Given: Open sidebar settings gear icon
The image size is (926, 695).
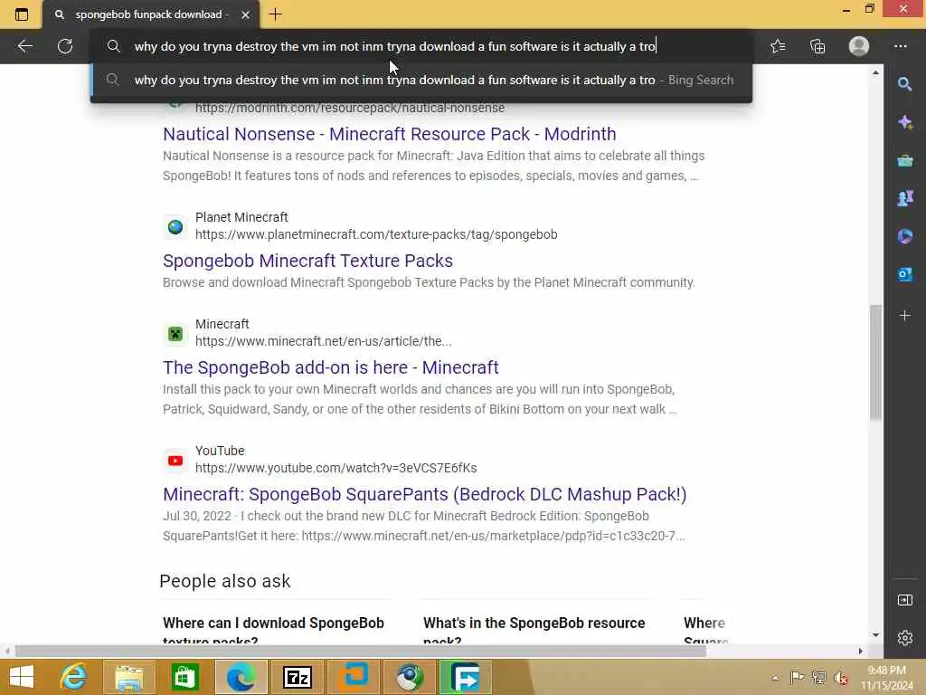Looking at the screenshot, I should 904,638.
